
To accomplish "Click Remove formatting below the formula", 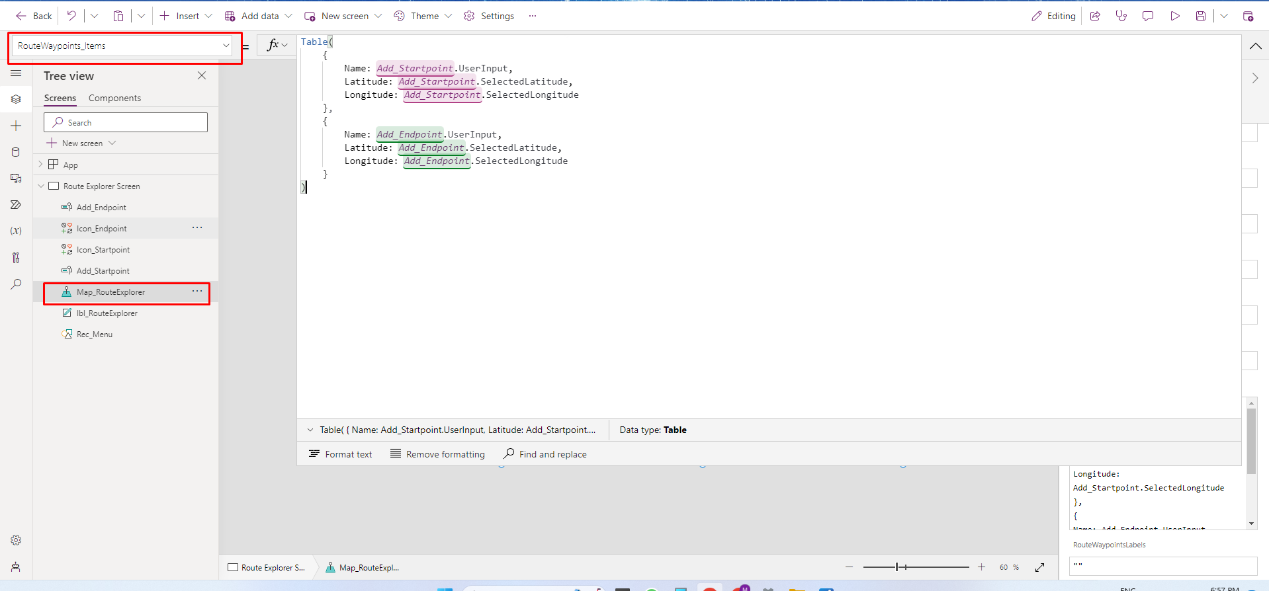I will pos(437,454).
